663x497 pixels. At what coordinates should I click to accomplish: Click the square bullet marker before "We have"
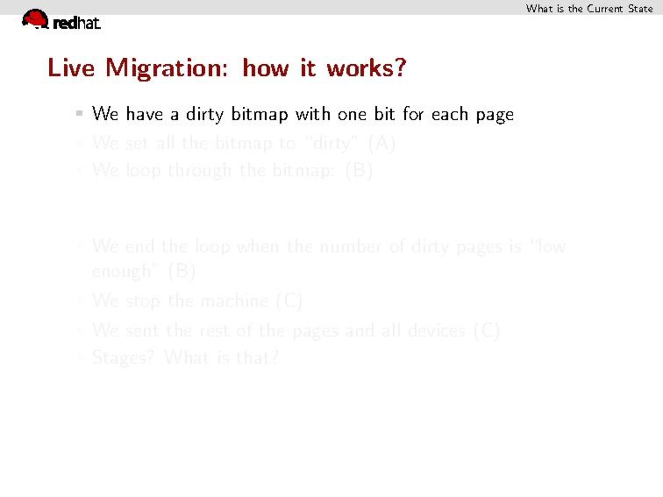pyautogui.click(x=79, y=113)
